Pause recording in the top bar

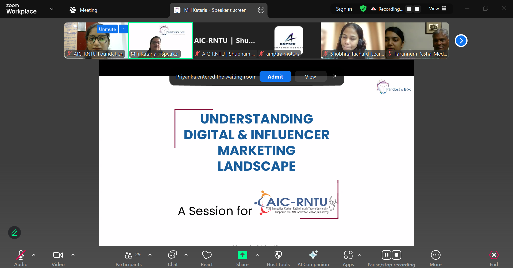409,9
